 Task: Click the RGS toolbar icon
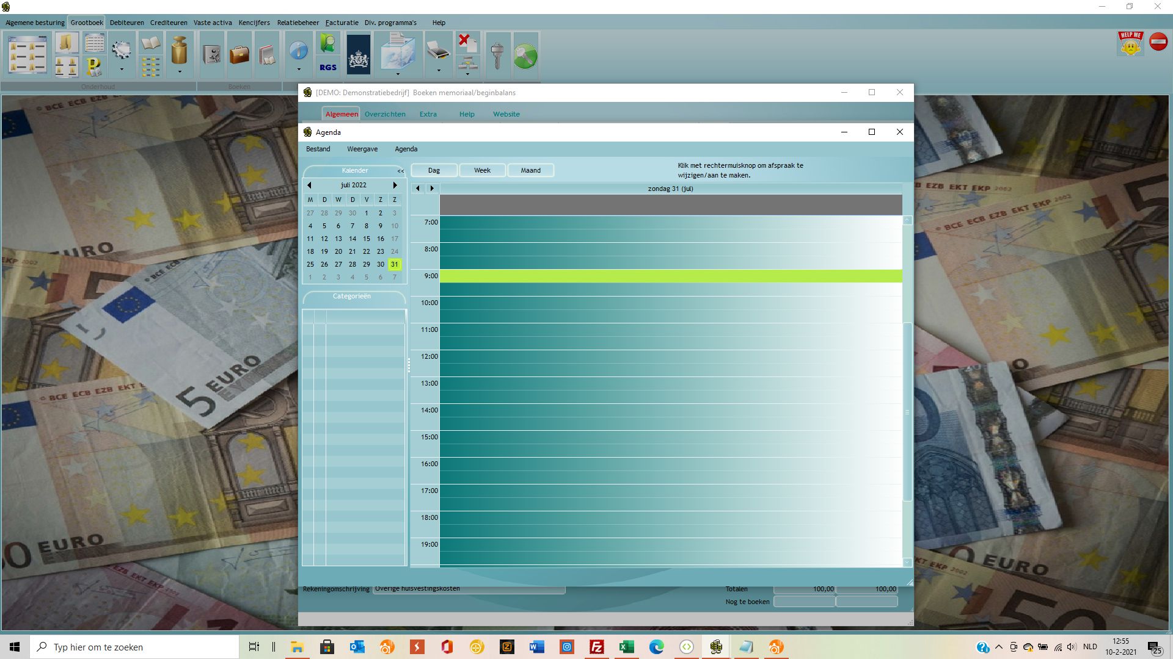click(x=328, y=67)
